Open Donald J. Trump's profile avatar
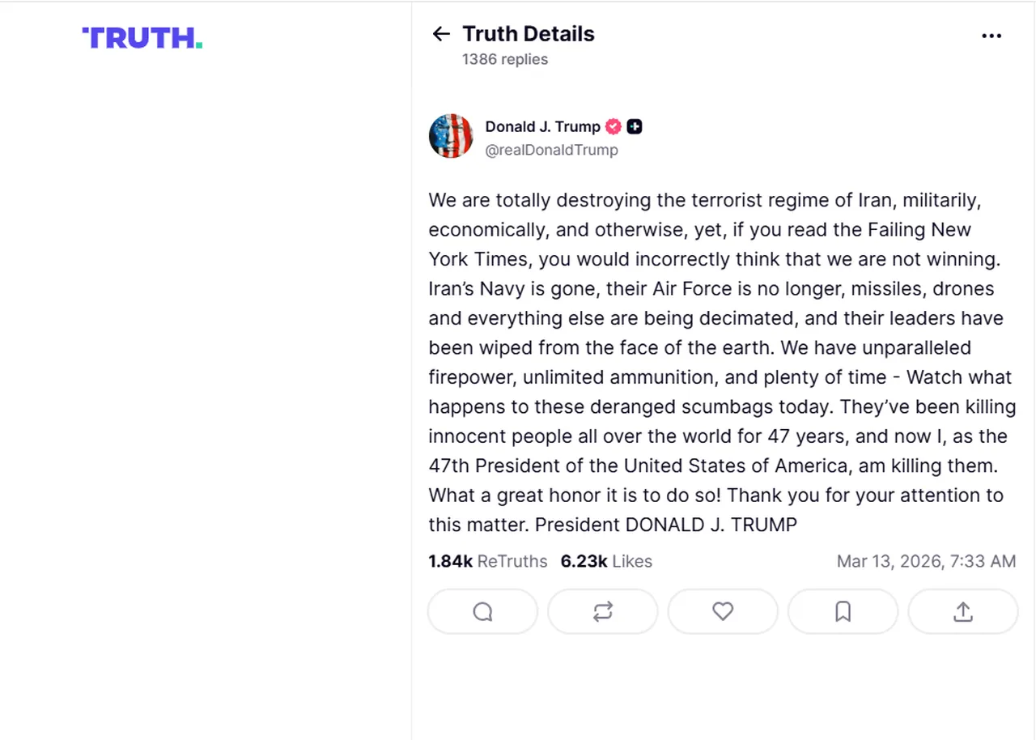The width and height of the screenshot is (1036, 740). [451, 136]
